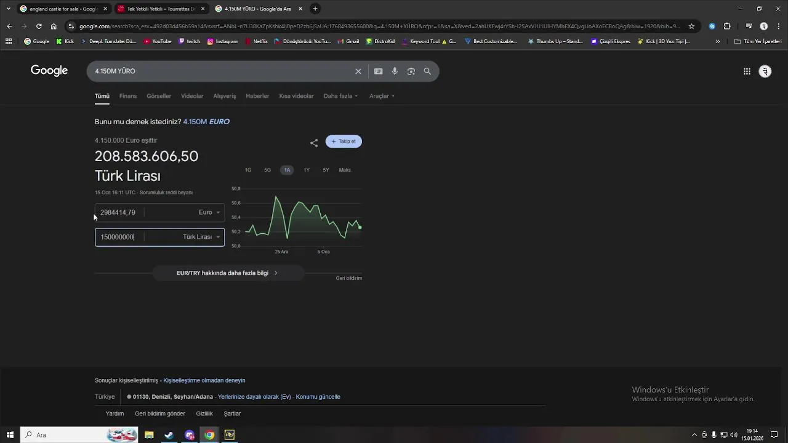Open the Windows Start menu
This screenshot has width=788, height=443.
[10, 435]
